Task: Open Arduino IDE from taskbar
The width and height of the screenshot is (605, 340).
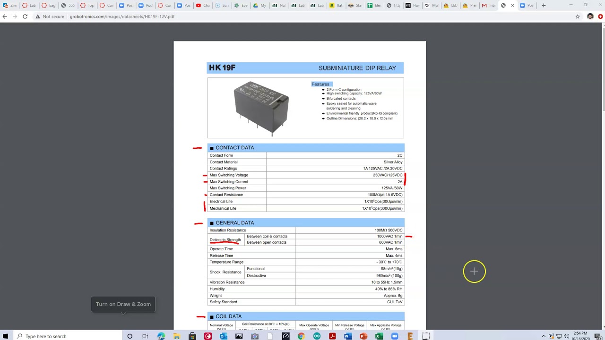Action: pyautogui.click(x=317, y=336)
